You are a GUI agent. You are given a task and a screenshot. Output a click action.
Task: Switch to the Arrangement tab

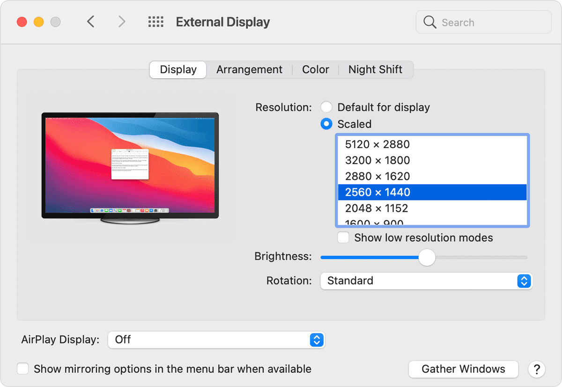point(249,70)
